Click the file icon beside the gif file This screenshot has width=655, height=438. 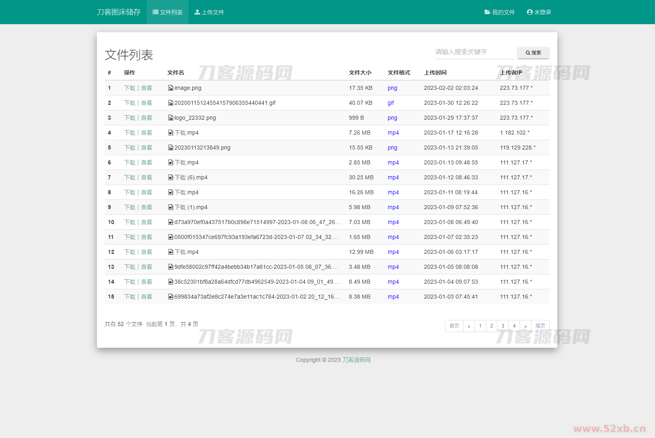click(x=170, y=103)
